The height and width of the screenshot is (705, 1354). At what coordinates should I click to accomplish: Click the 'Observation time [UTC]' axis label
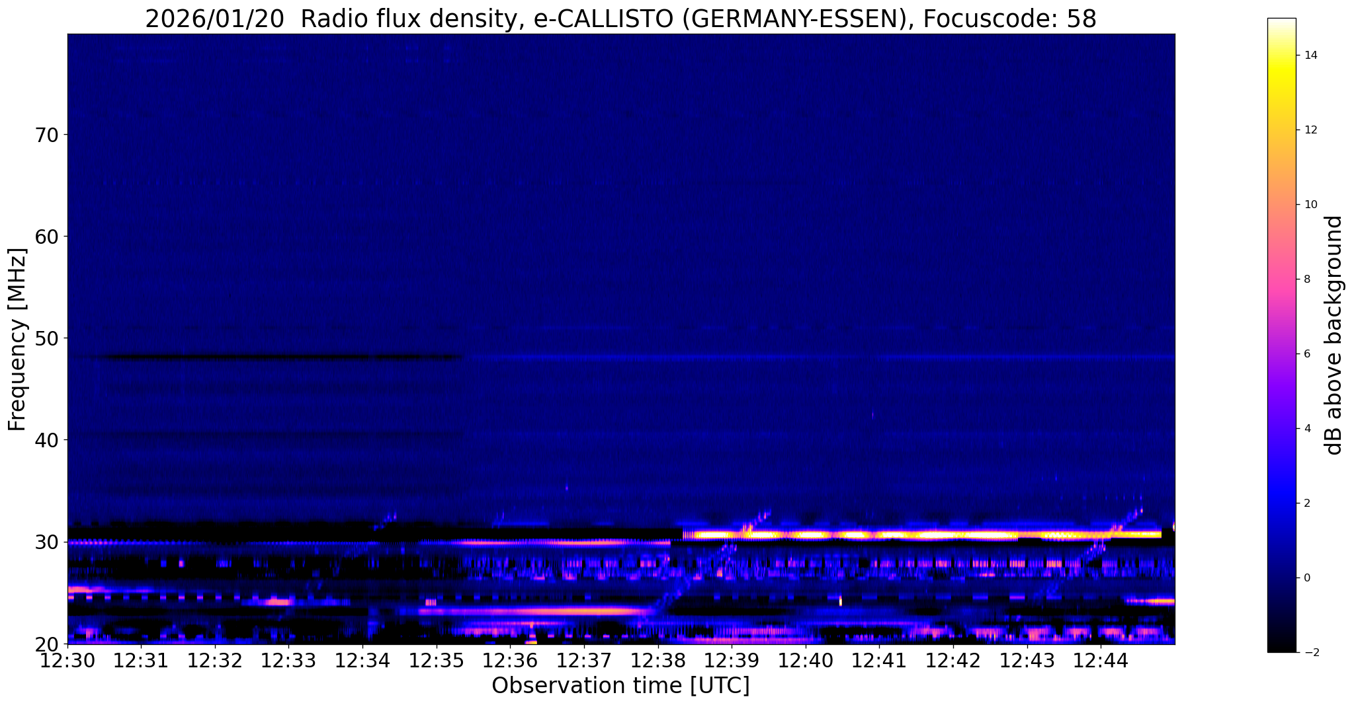tap(620, 686)
